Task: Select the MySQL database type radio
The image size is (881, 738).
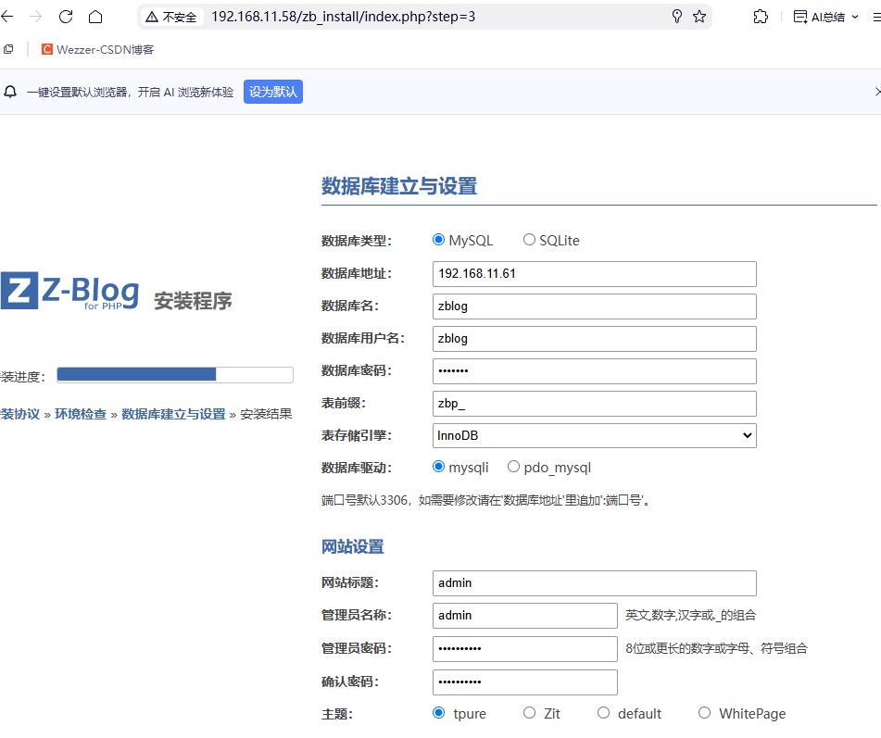Action: [438, 240]
